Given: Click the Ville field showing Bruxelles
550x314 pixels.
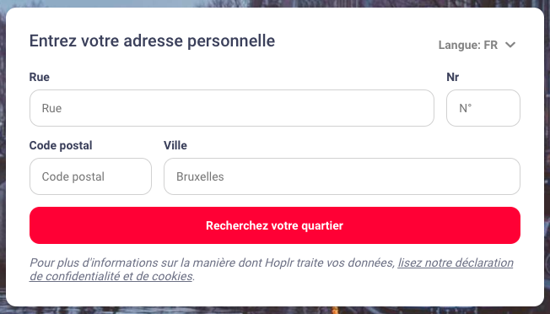Looking at the screenshot, I should (x=342, y=176).
